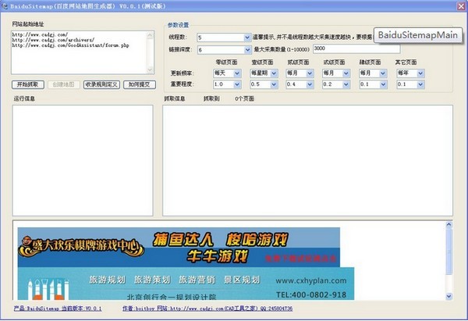Click the 最大采集数量 field containing 3000

tap(356, 48)
